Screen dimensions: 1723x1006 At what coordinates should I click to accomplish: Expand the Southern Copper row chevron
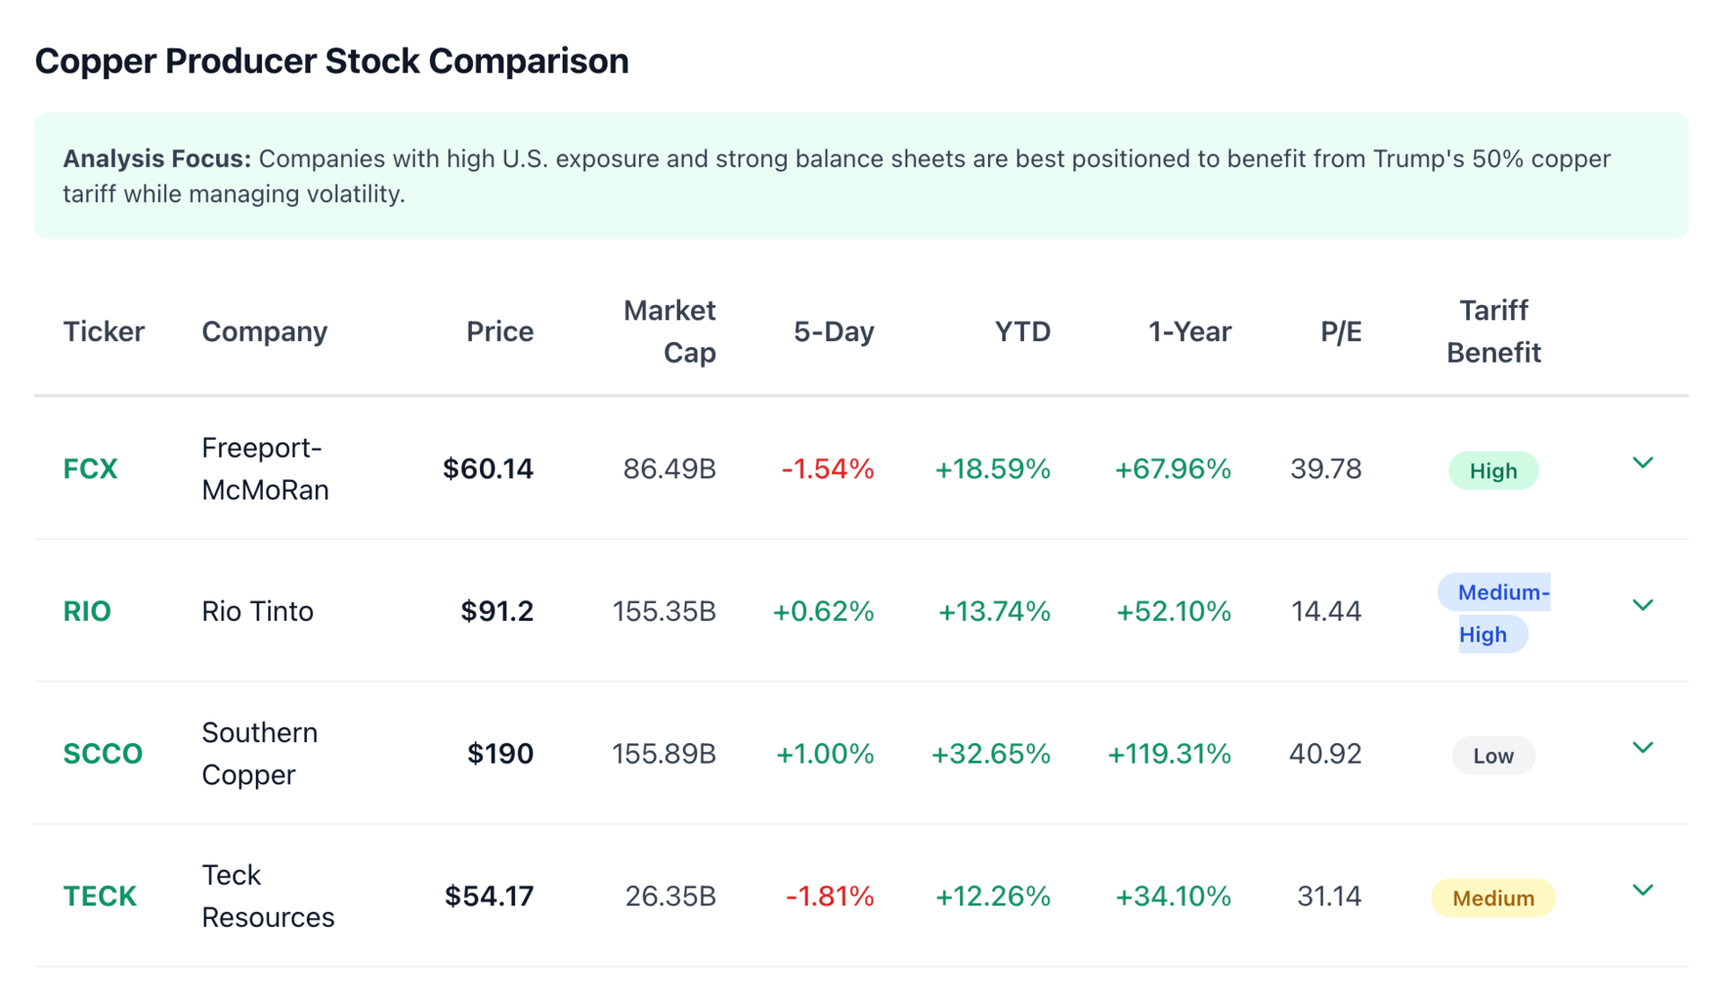coord(1642,748)
